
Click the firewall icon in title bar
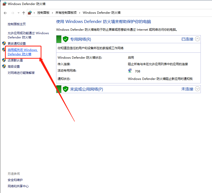[4, 4]
